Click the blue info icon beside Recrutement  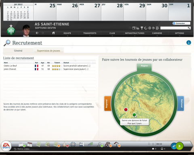tap(189, 43)
